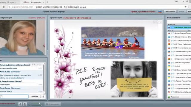Click chat name 8 Лязат Игенова (Качна)
The width and height of the screenshot is (191, 107).
tap(11, 81)
